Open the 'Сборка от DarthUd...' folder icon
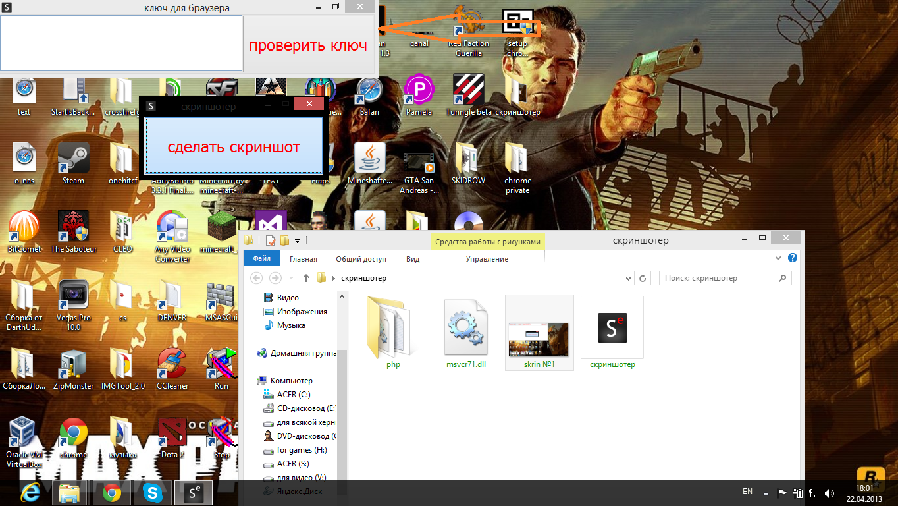 coord(24,305)
